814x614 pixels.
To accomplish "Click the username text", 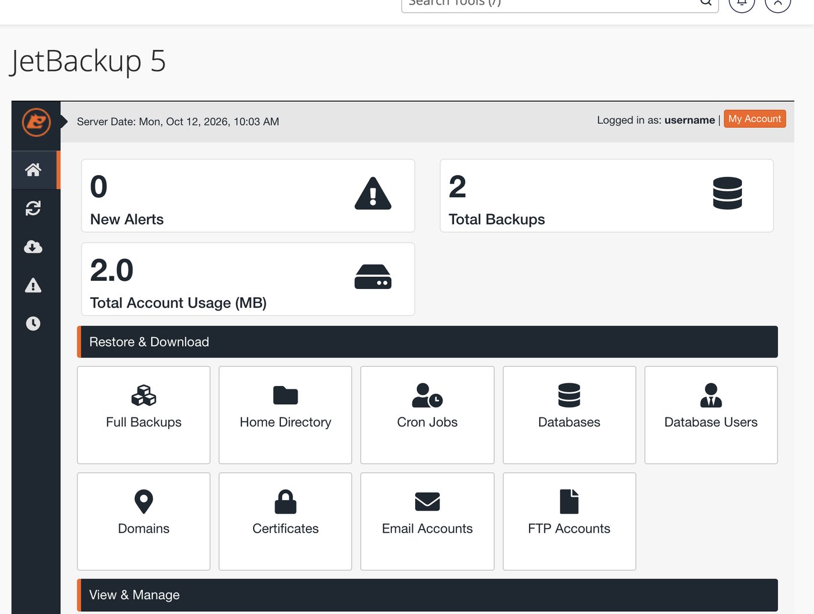I will coord(690,120).
